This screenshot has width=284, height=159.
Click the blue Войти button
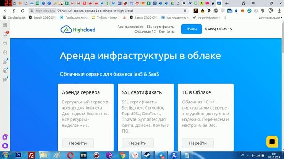click(191, 29)
